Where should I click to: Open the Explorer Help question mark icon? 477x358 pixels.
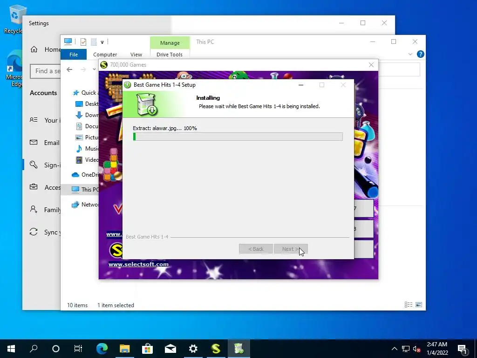point(421,54)
